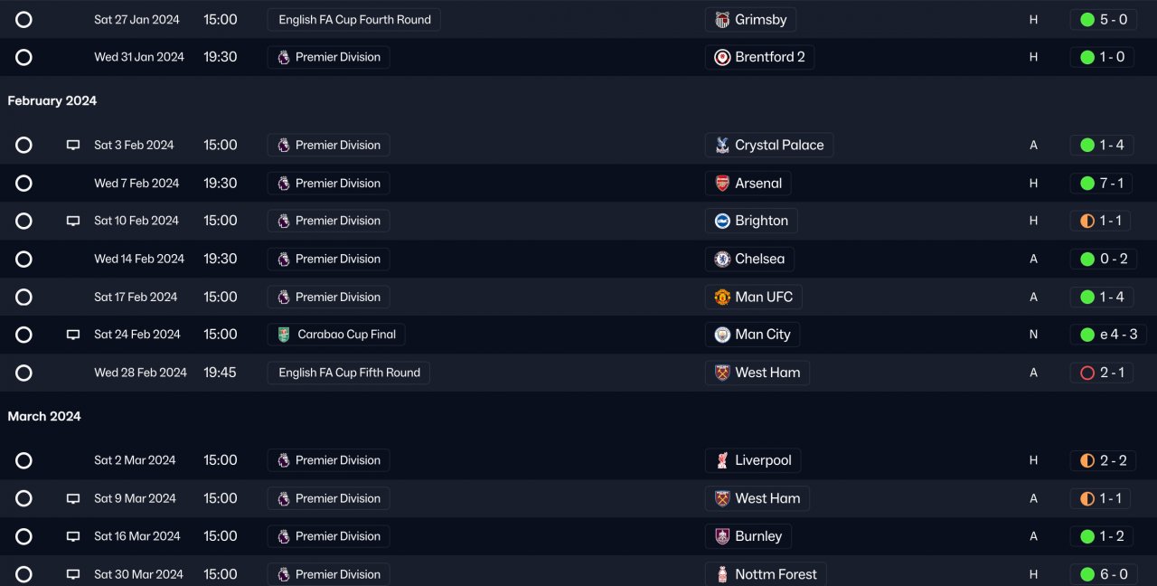The width and height of the screenshot is (1157, 586).
Task: Click the TV broadcast icon for Crystal Palace match
Action: tap(73, 146)
